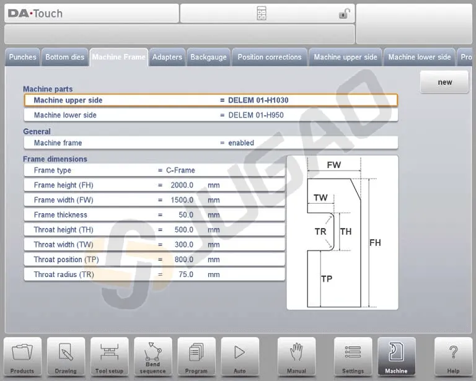Image resolution: width=476 pixels, height=381 pixels.
Task: Select the Machine upper side field
Action: point(211,100)
